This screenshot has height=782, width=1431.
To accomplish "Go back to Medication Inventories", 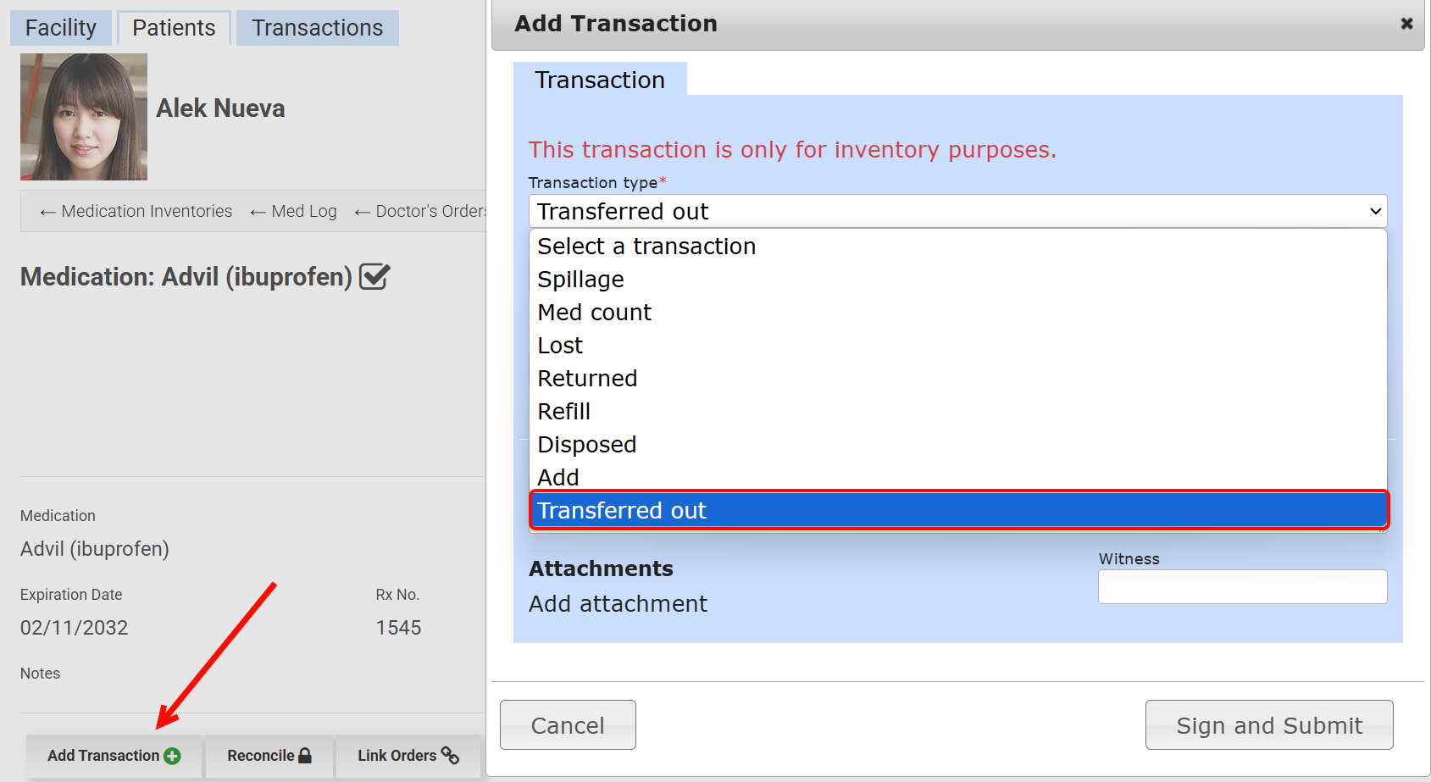I will coord(136,211).
